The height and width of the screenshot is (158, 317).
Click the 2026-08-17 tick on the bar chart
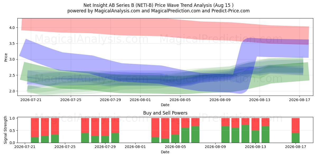click(x=295, y=147)
